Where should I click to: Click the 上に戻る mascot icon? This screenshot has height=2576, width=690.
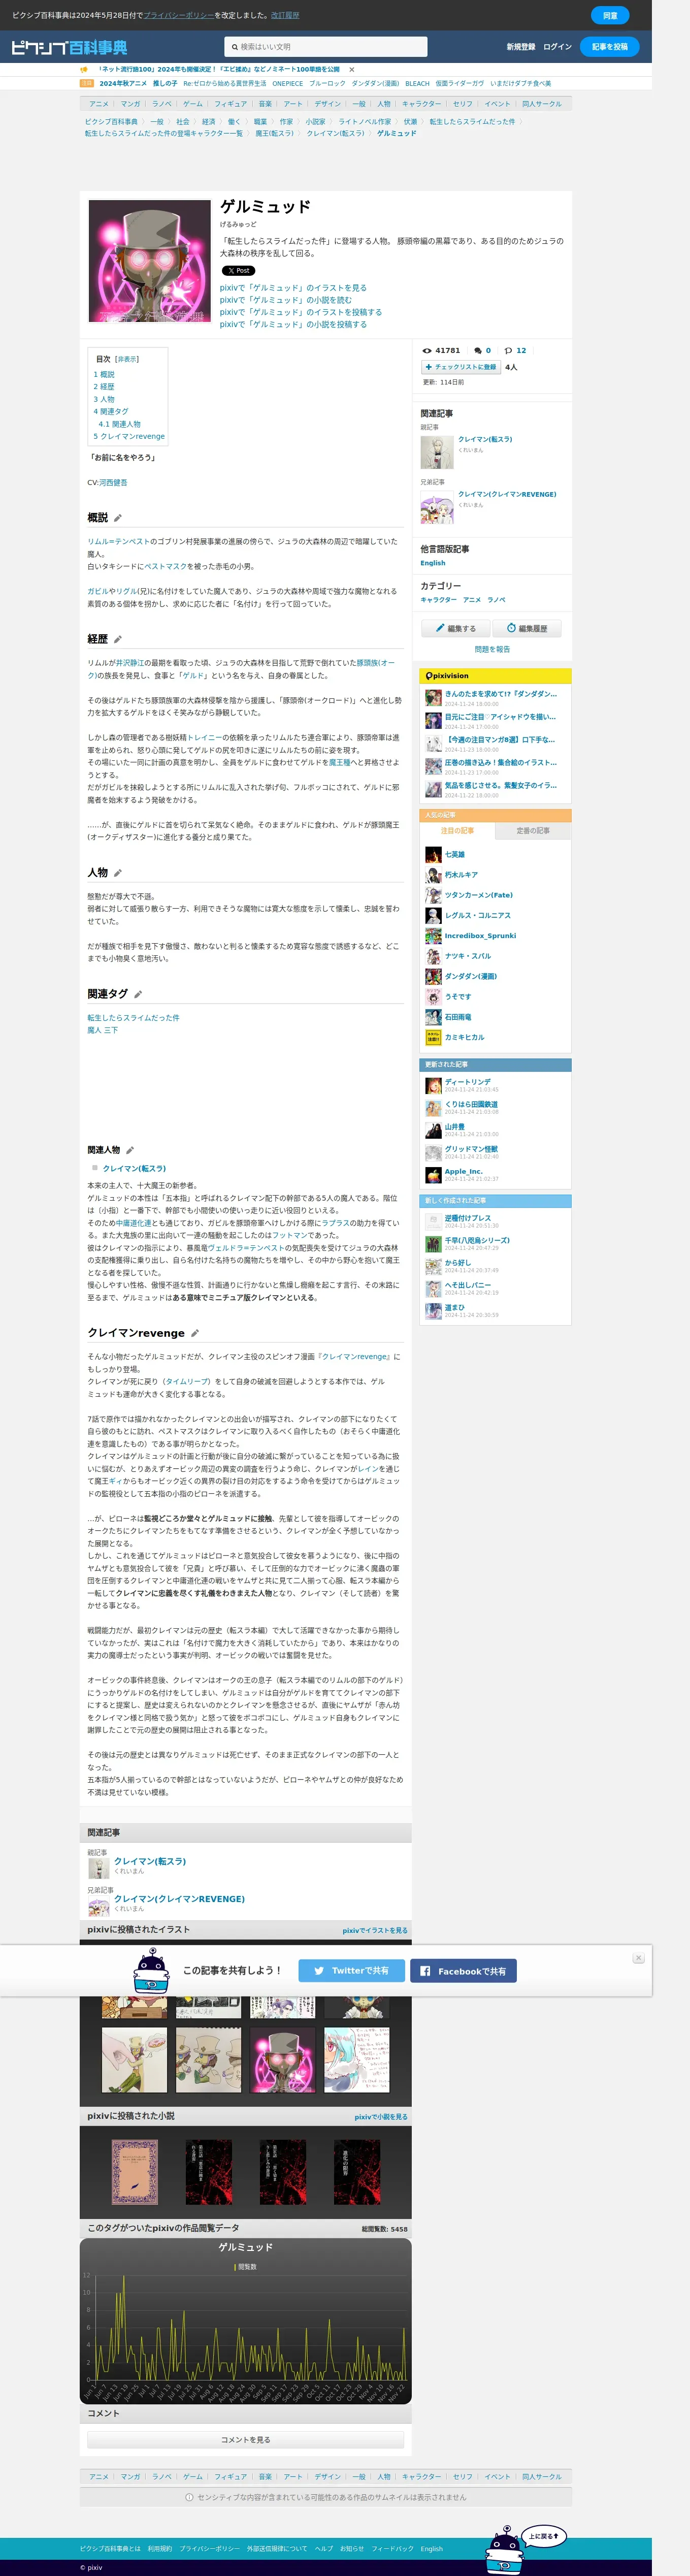click(525, 2549)
